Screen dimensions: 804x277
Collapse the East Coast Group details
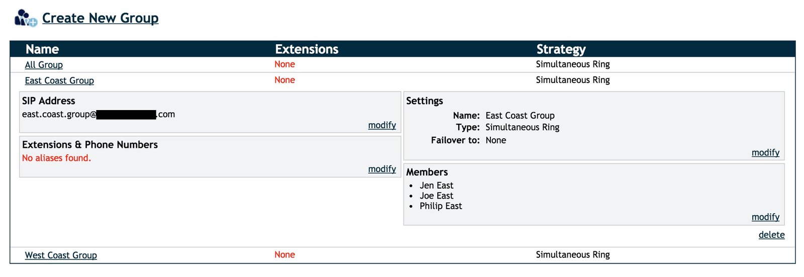click(59, 80)
